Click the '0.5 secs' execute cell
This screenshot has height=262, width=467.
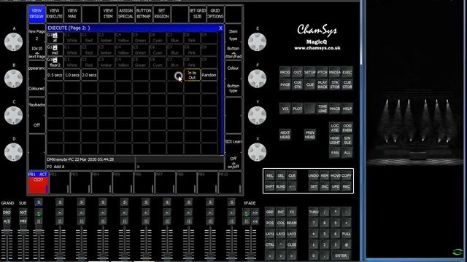coord(55,75)
